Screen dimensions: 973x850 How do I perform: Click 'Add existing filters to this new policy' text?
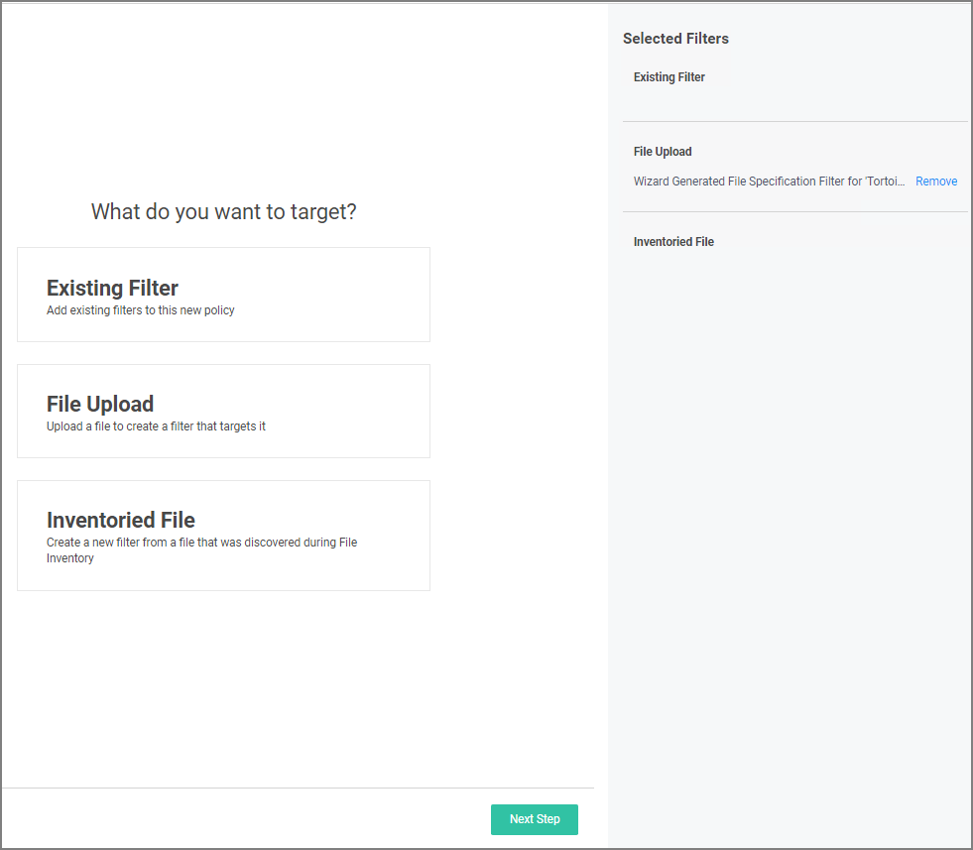pos(140,310)
